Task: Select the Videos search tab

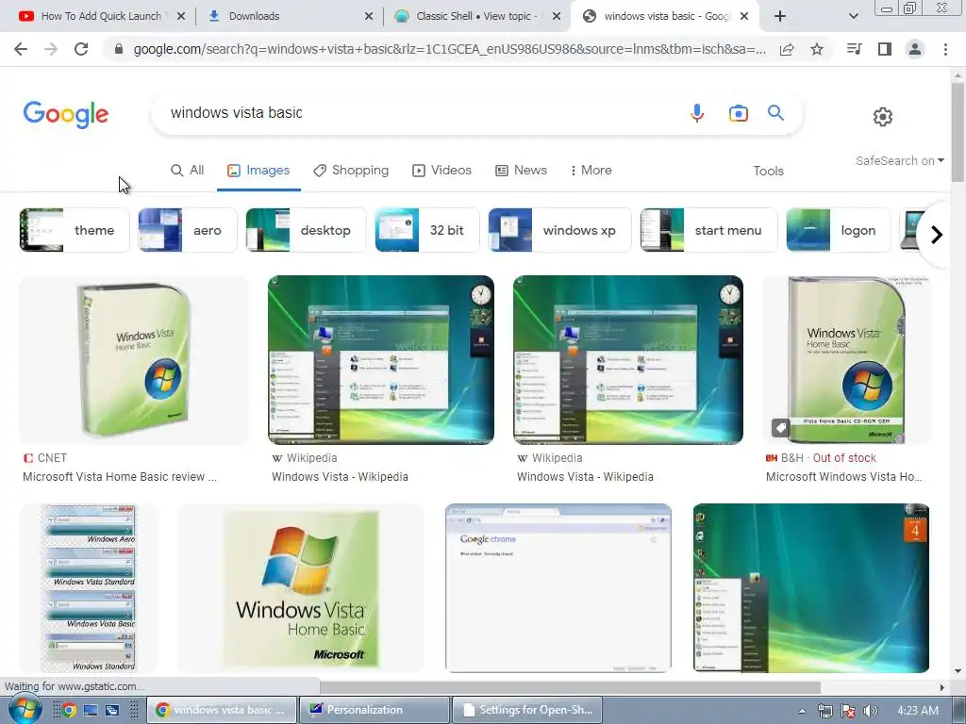Action: 441,170
